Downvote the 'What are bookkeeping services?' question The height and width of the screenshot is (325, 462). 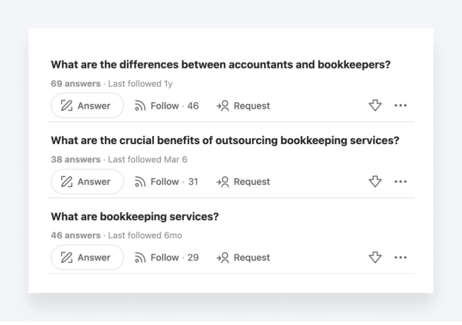pos(375,257)
